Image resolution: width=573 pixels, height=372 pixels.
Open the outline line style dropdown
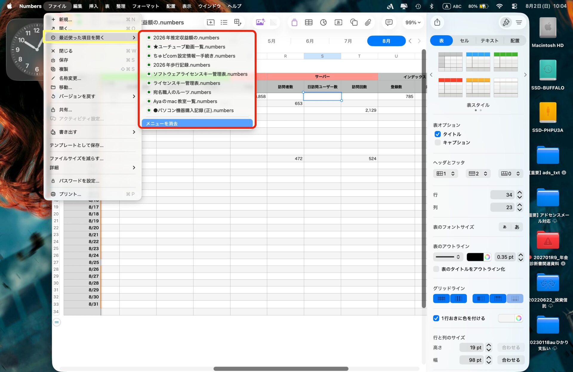[448, 257]
